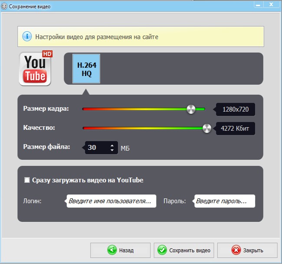Decrease file size with down arrow

[x=112, y=150]
